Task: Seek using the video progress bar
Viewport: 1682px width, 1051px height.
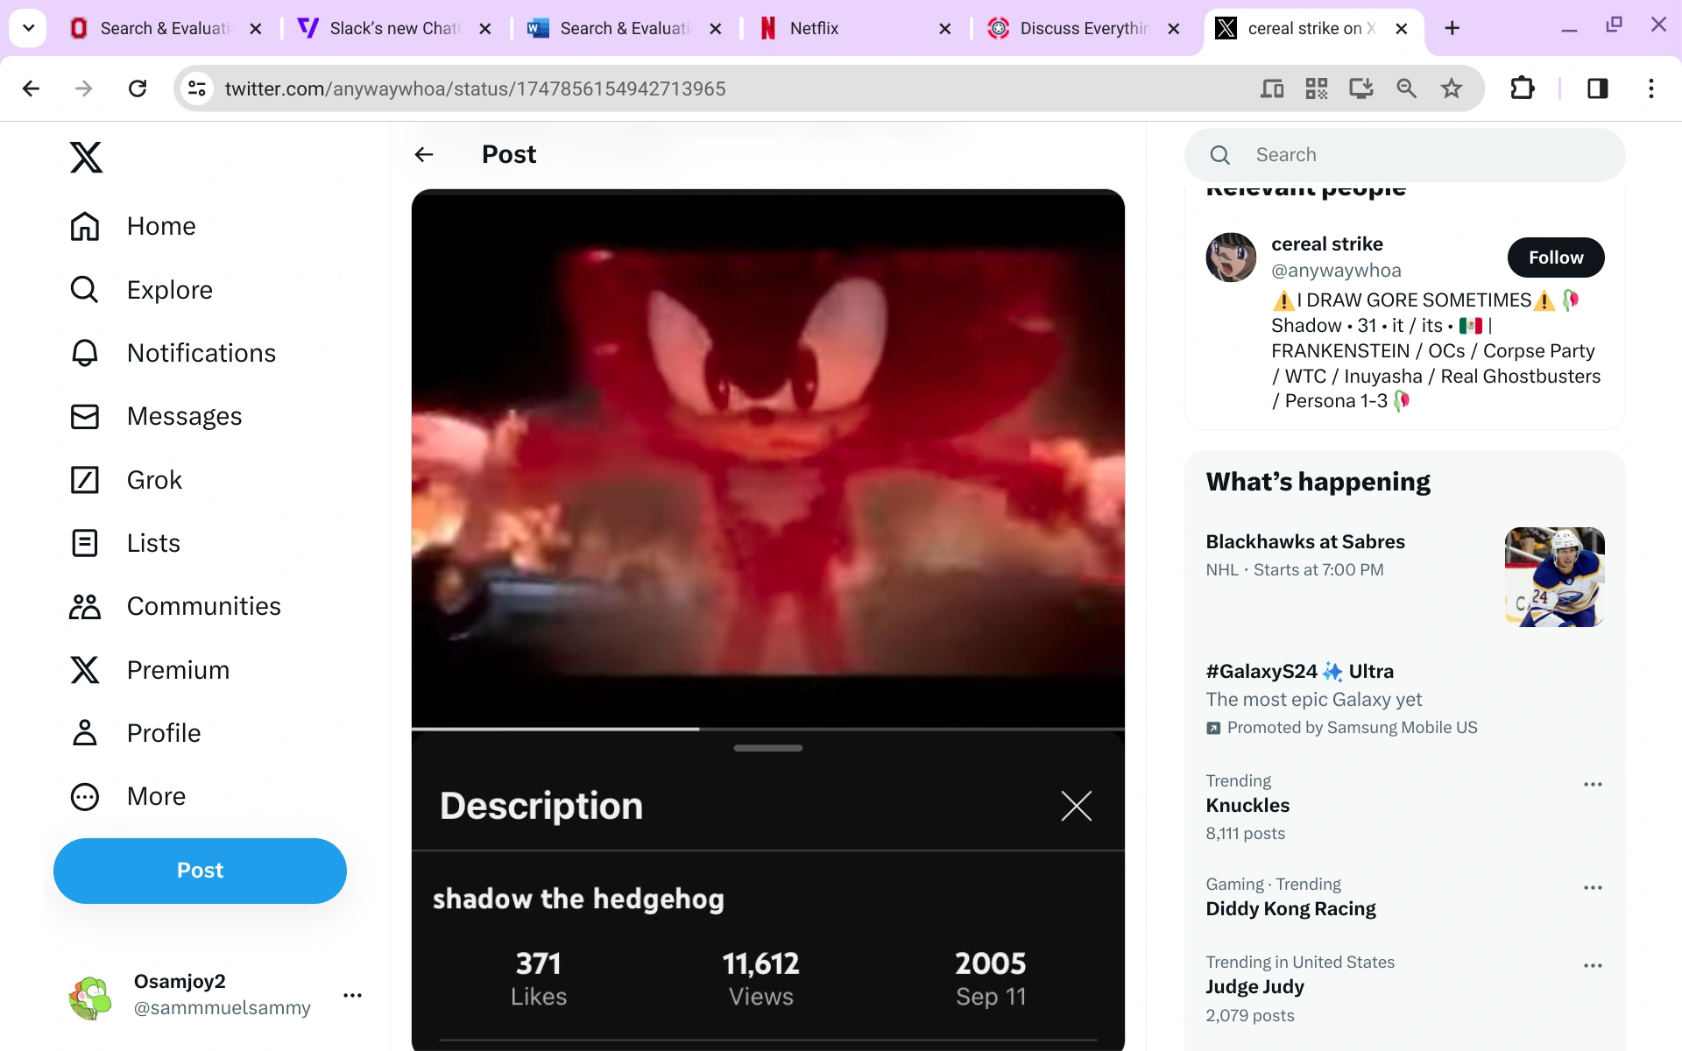Action: coord(767,729)
